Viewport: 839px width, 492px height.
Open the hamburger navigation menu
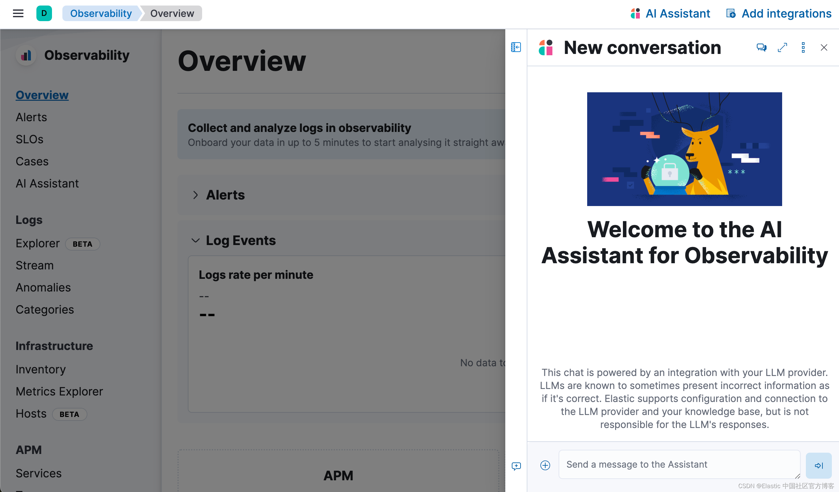click(x=18, y=13)
